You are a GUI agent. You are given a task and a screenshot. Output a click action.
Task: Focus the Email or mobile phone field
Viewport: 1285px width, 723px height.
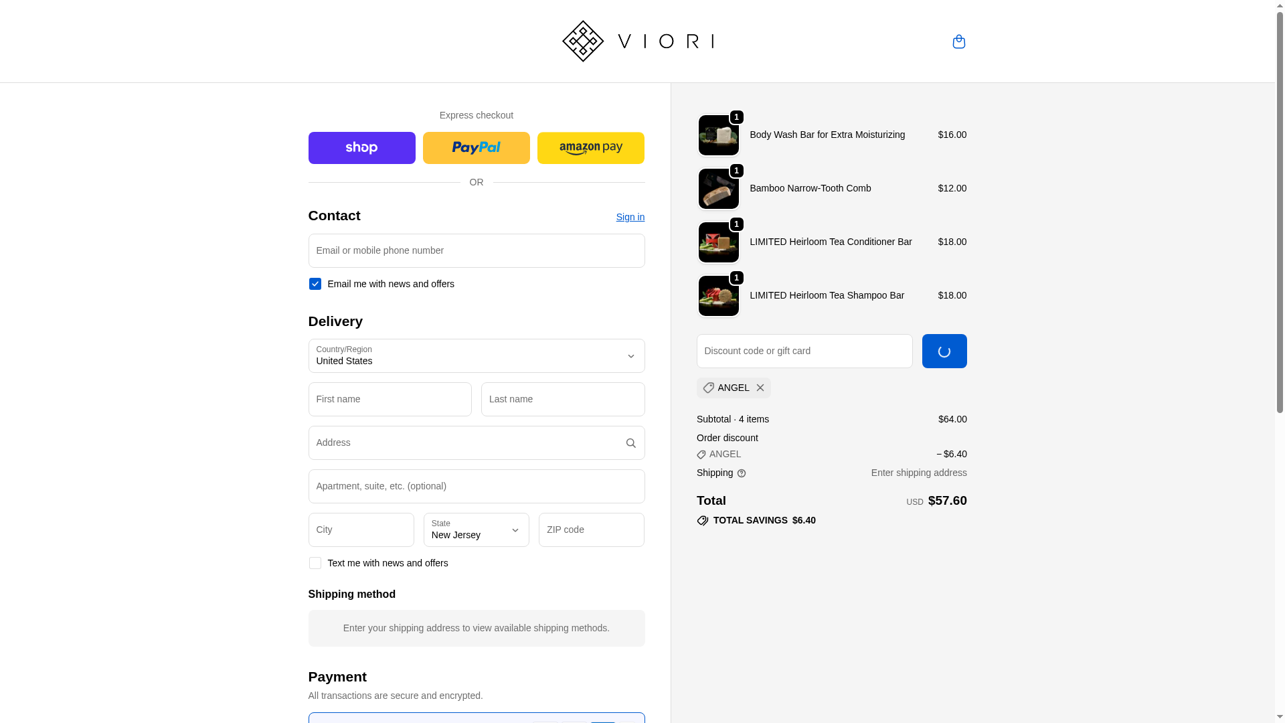coord(477,250)
